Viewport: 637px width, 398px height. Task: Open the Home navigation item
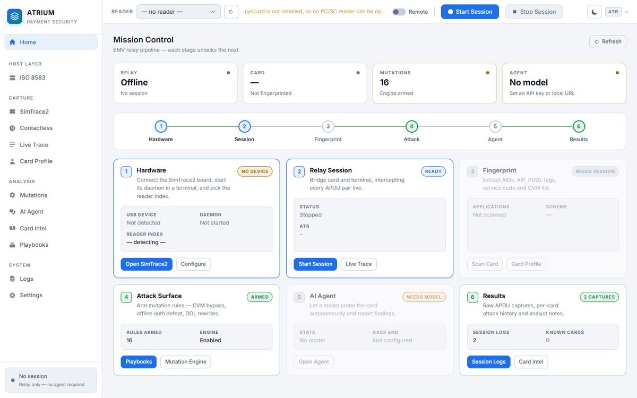[51, 42]
